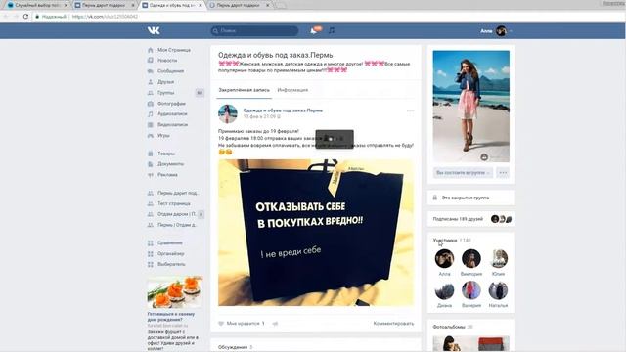Reload the page with browser refresh

point(25,17)
